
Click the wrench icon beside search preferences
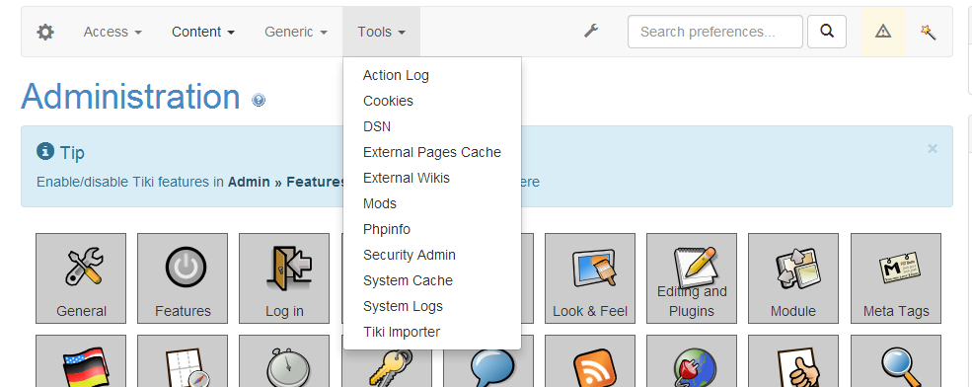pyautogui.click(x=591, y=31)
